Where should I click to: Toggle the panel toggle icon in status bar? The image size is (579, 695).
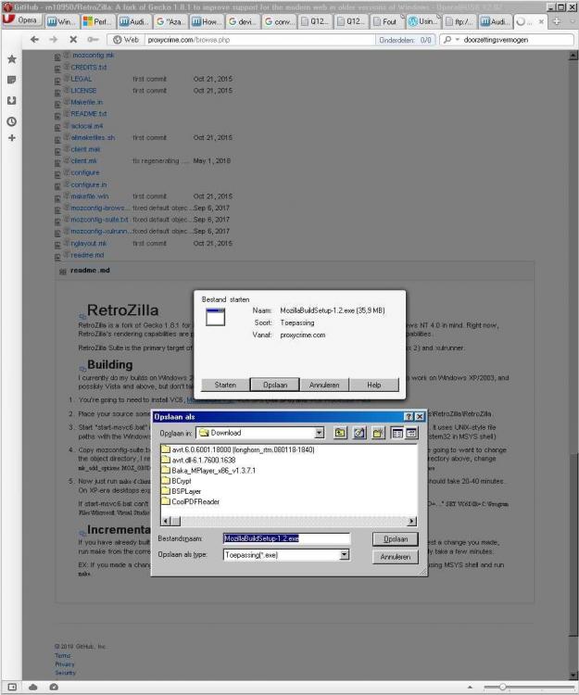pos(12,687)
